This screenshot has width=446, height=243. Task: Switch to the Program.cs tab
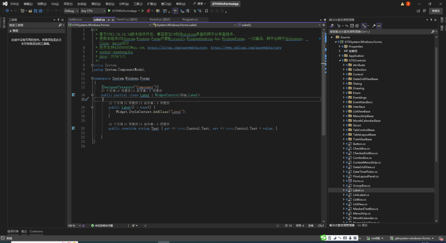pyautogui.click(x=190, y=19)
